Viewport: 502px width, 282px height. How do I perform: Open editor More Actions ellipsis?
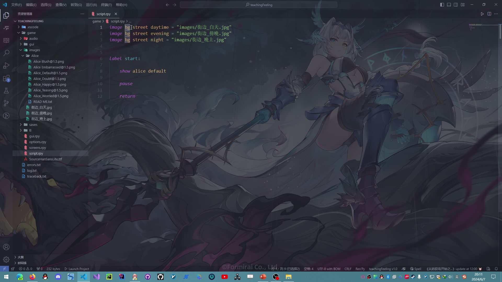point(496,14)
